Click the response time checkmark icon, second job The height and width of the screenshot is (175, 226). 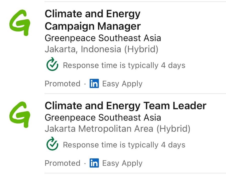[52, 144]
